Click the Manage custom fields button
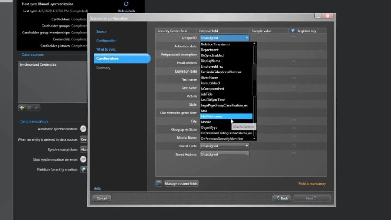 tap(181, 184)
